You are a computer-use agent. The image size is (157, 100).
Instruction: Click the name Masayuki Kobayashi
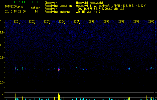90,3
